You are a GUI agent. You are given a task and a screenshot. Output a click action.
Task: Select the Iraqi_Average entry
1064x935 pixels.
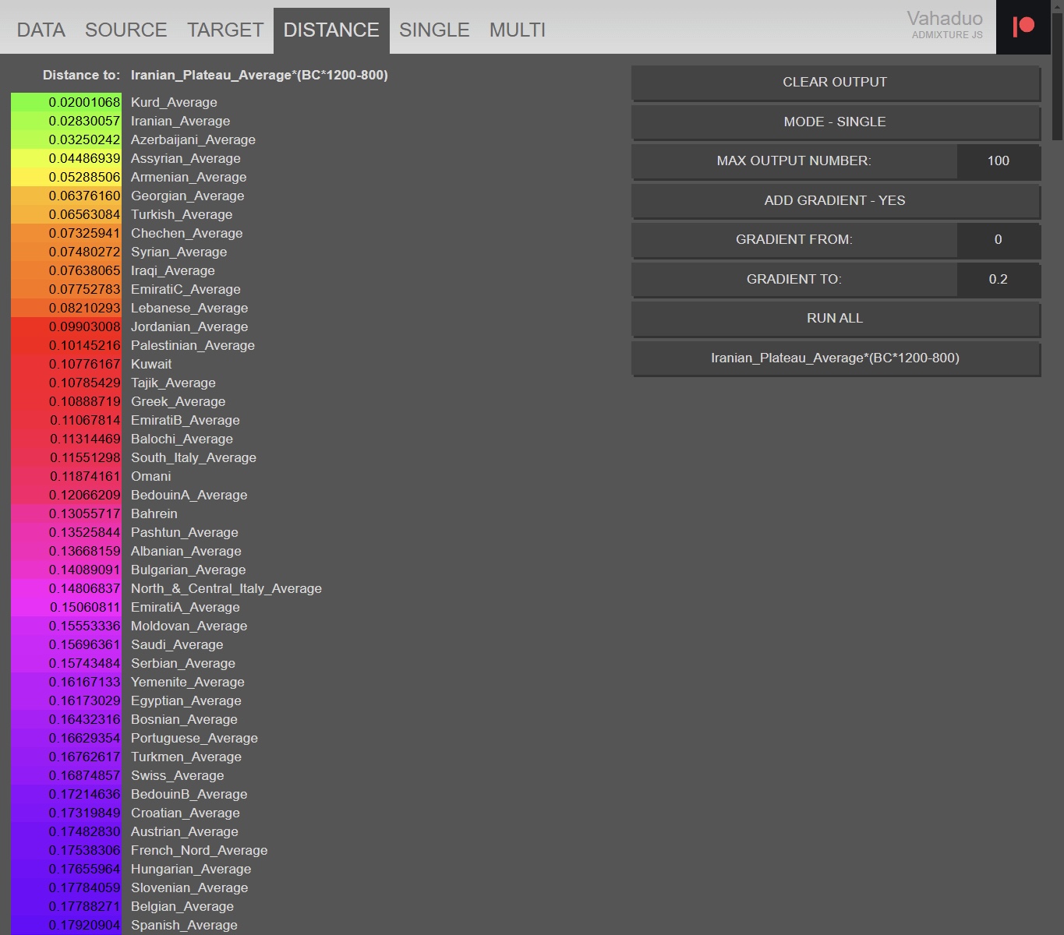coord(173,271)
